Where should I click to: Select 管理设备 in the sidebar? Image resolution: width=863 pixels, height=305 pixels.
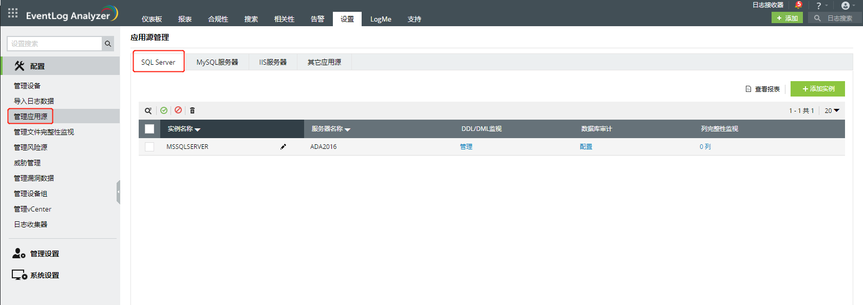(x=27, y=86)
